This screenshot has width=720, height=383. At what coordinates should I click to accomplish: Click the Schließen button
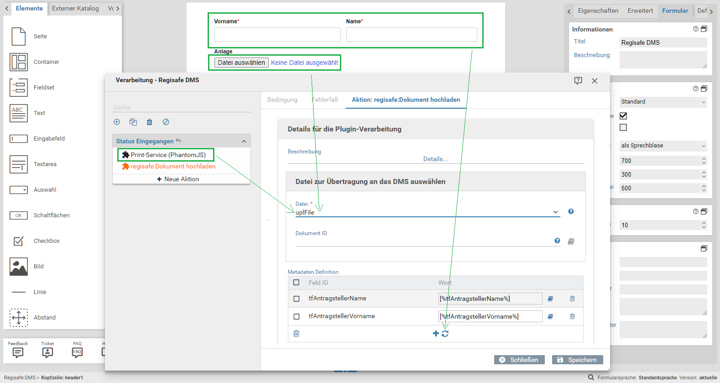[519, 360]
